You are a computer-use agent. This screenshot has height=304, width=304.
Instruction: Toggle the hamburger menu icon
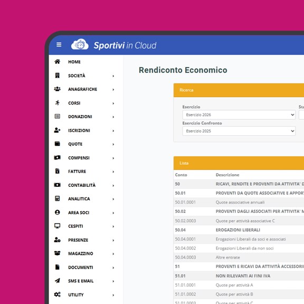tap(59, 44)
